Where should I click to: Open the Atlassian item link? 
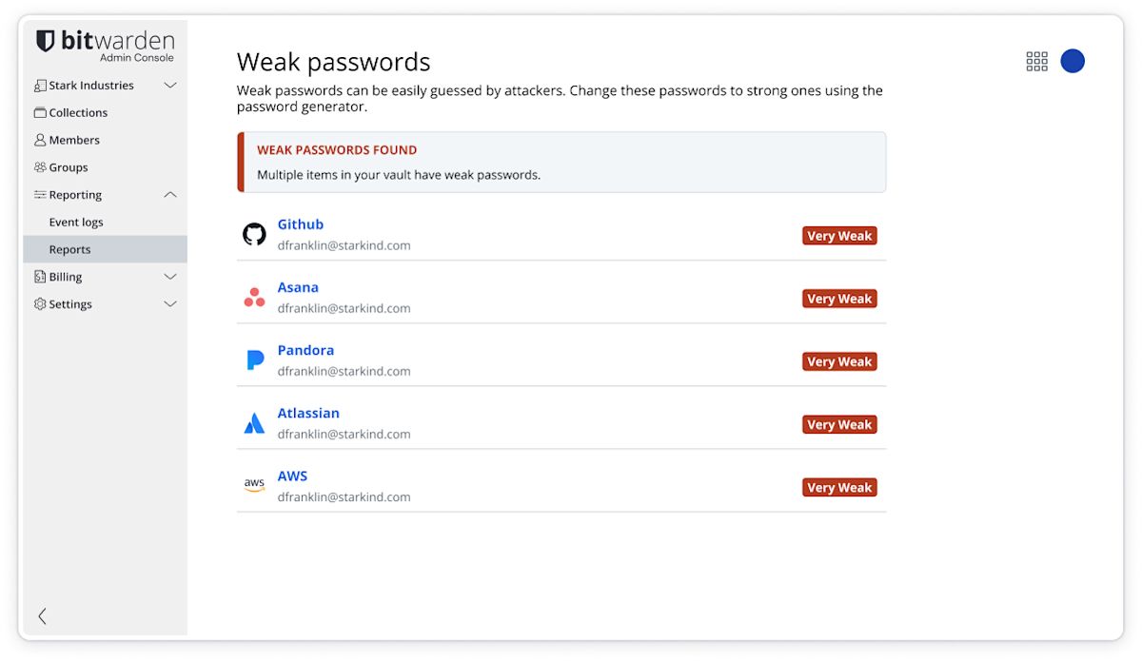[x=308, y=413]
